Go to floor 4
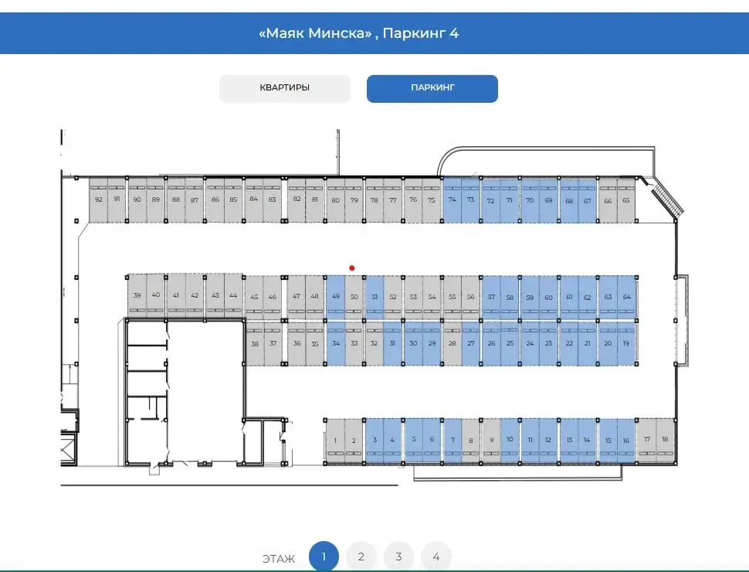 click(436, 557)
